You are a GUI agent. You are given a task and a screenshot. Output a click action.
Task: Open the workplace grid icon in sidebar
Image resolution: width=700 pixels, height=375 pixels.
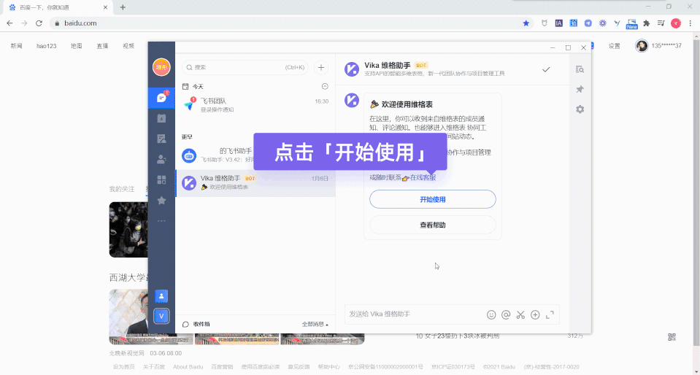tap(161, 180)
